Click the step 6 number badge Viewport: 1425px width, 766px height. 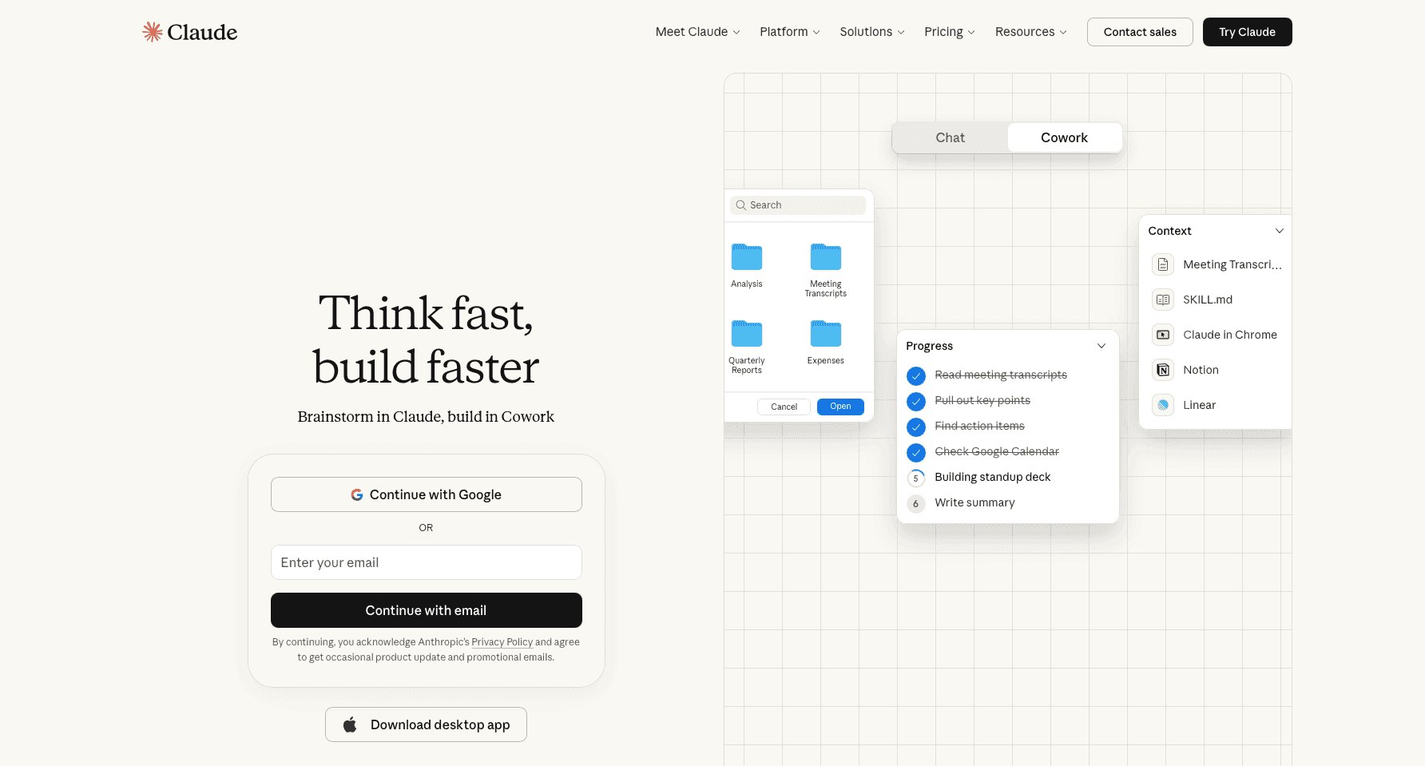[916, 503]
